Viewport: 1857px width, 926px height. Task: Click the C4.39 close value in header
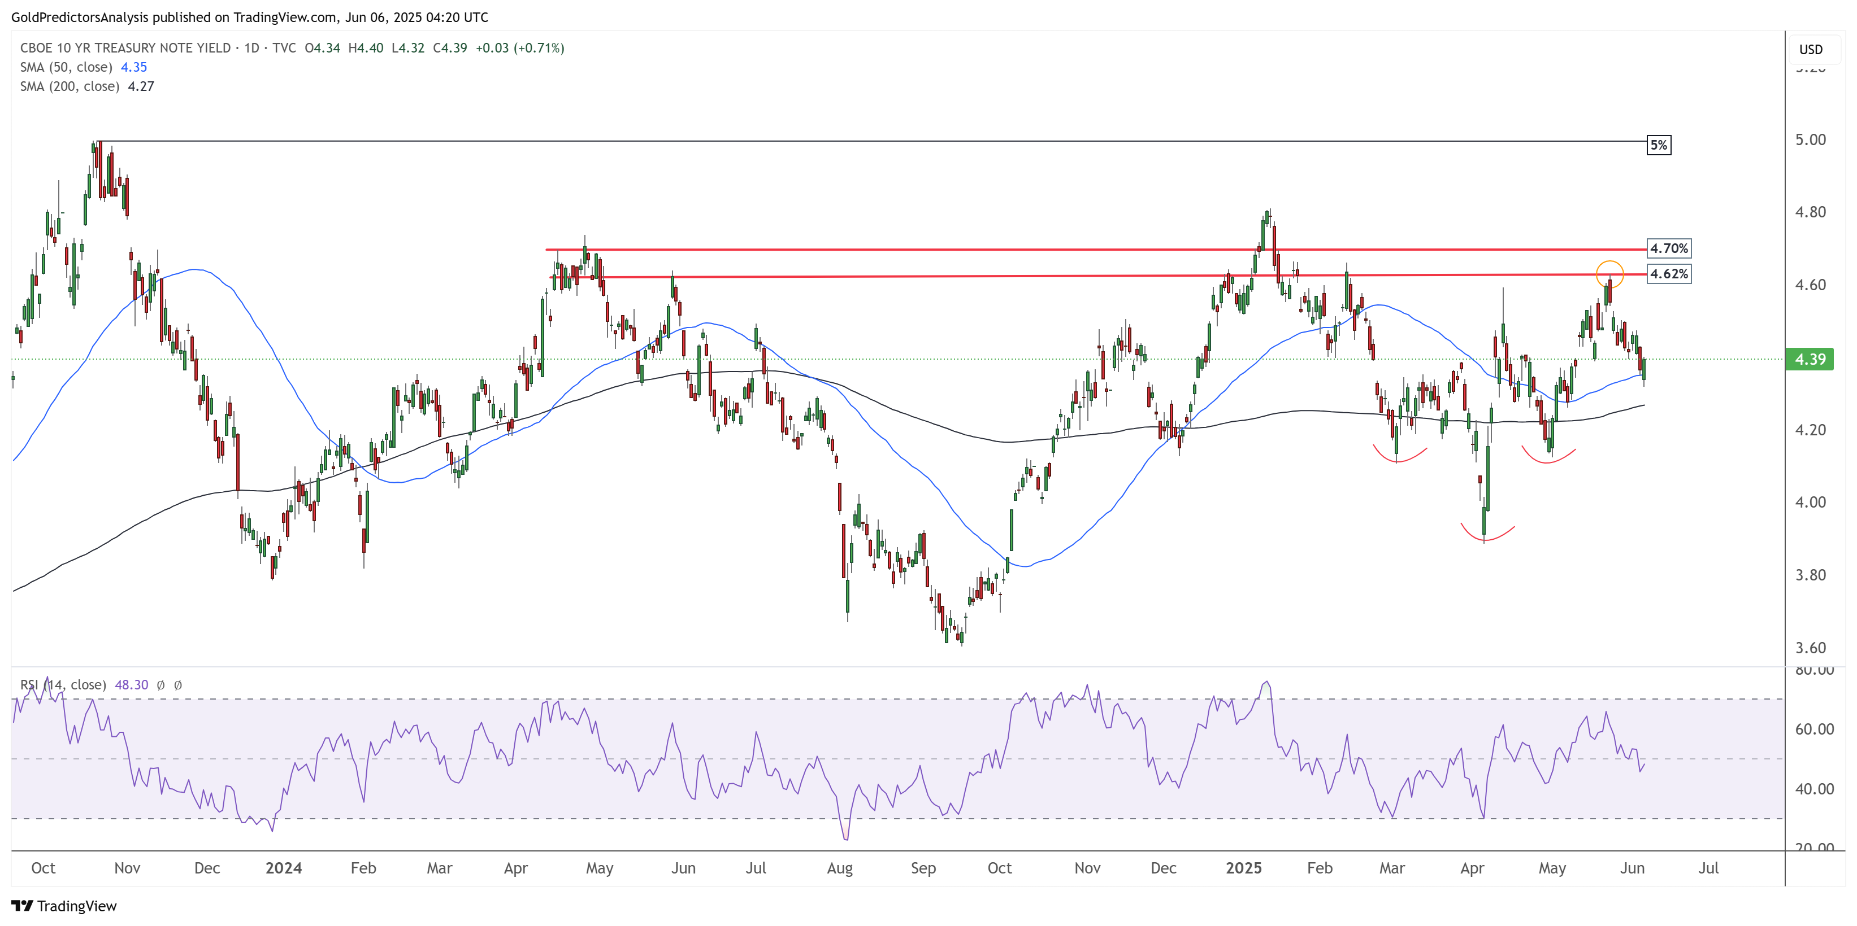tap(450, 47)
